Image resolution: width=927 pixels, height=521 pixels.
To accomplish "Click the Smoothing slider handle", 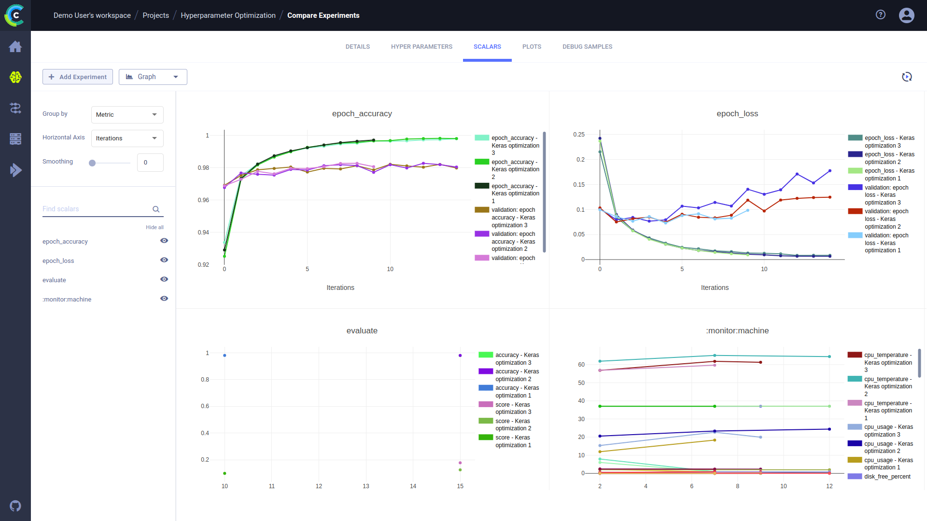I will [92, 163].
